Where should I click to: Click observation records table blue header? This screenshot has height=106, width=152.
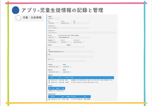(x=81, y=78)
